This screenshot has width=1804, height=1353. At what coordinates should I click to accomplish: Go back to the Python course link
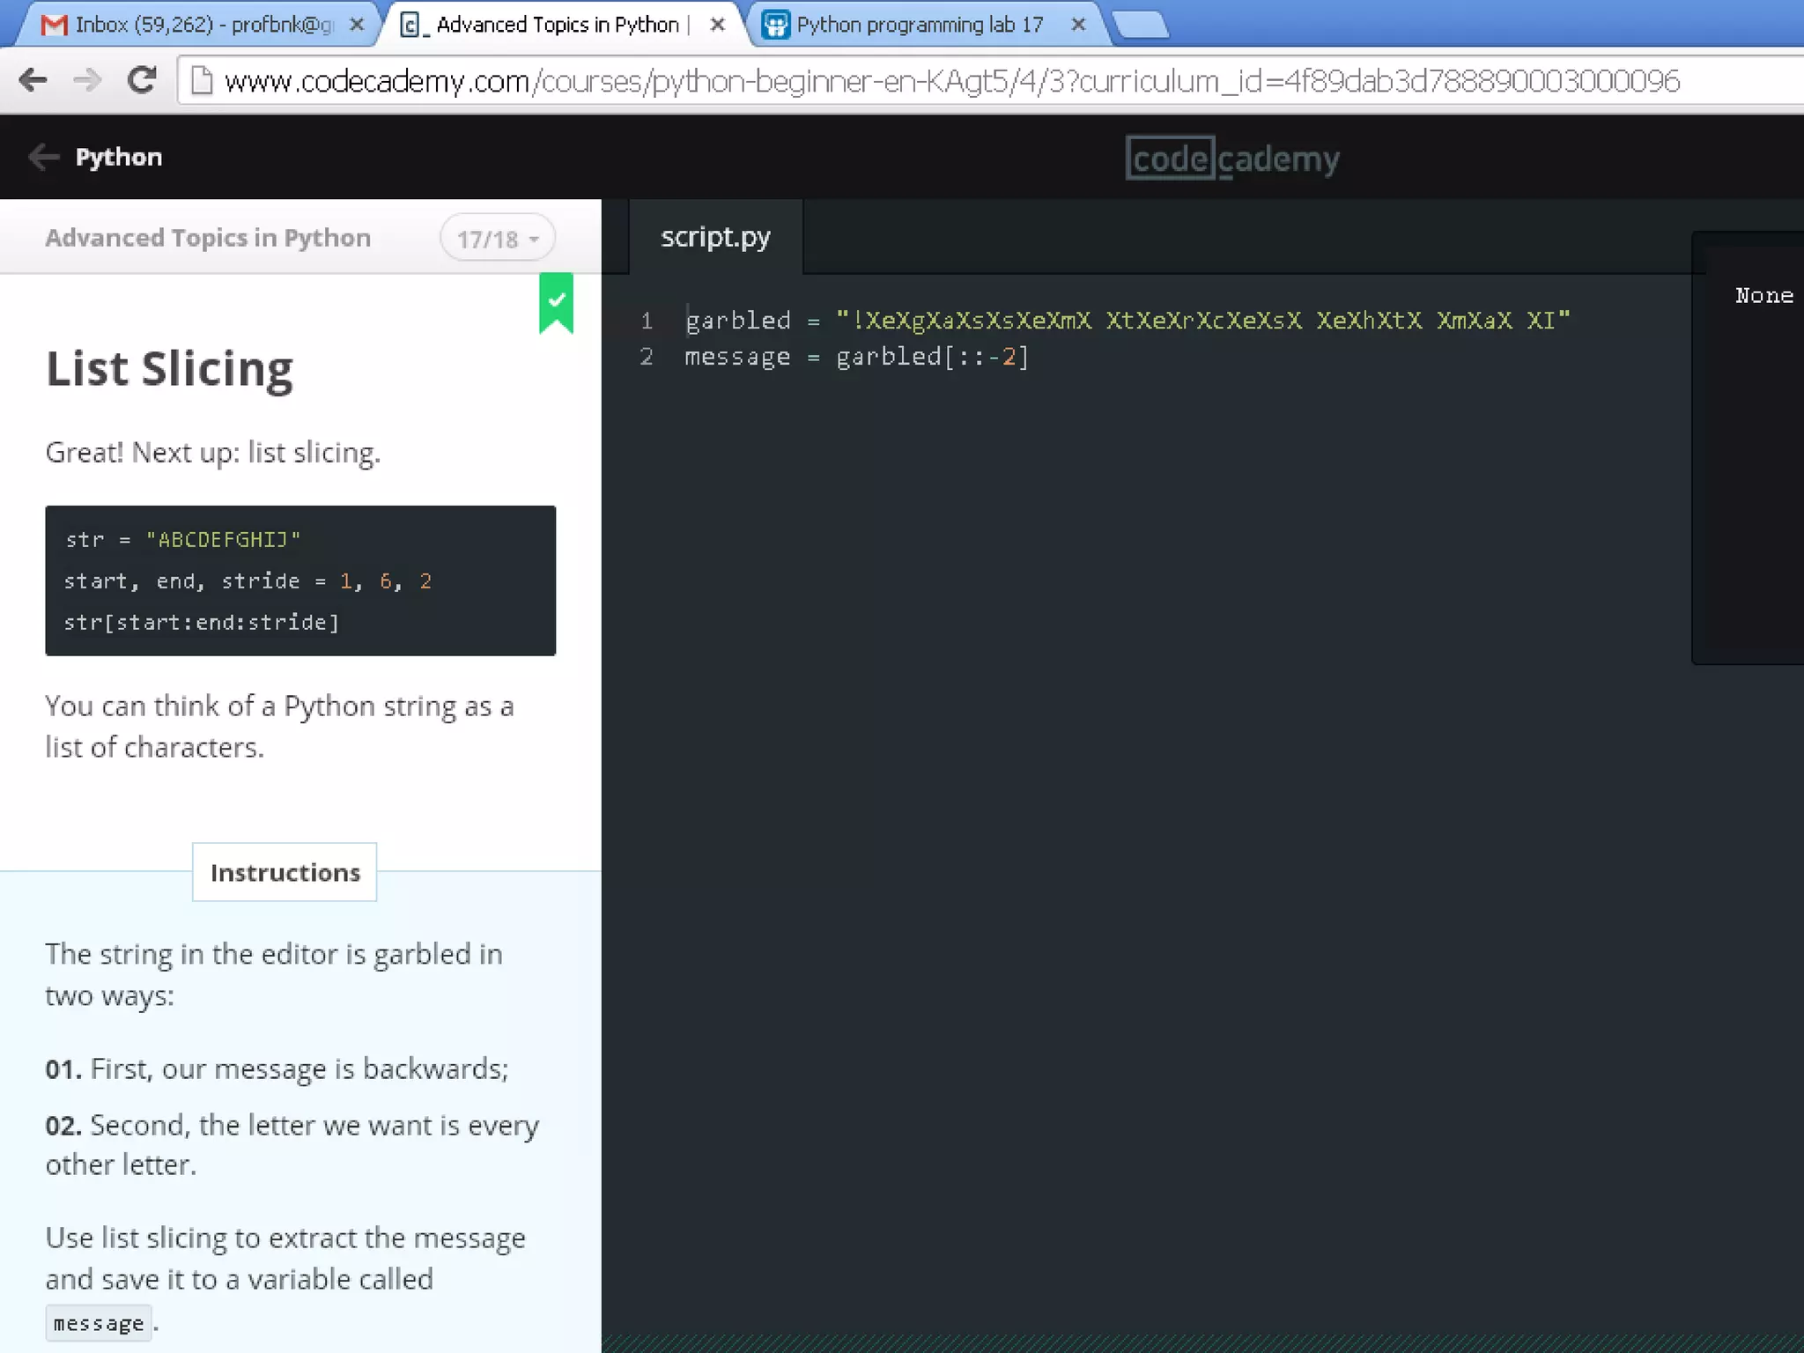119,157
